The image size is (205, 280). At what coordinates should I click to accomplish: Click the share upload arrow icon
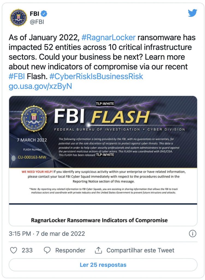tap(98, 250)
